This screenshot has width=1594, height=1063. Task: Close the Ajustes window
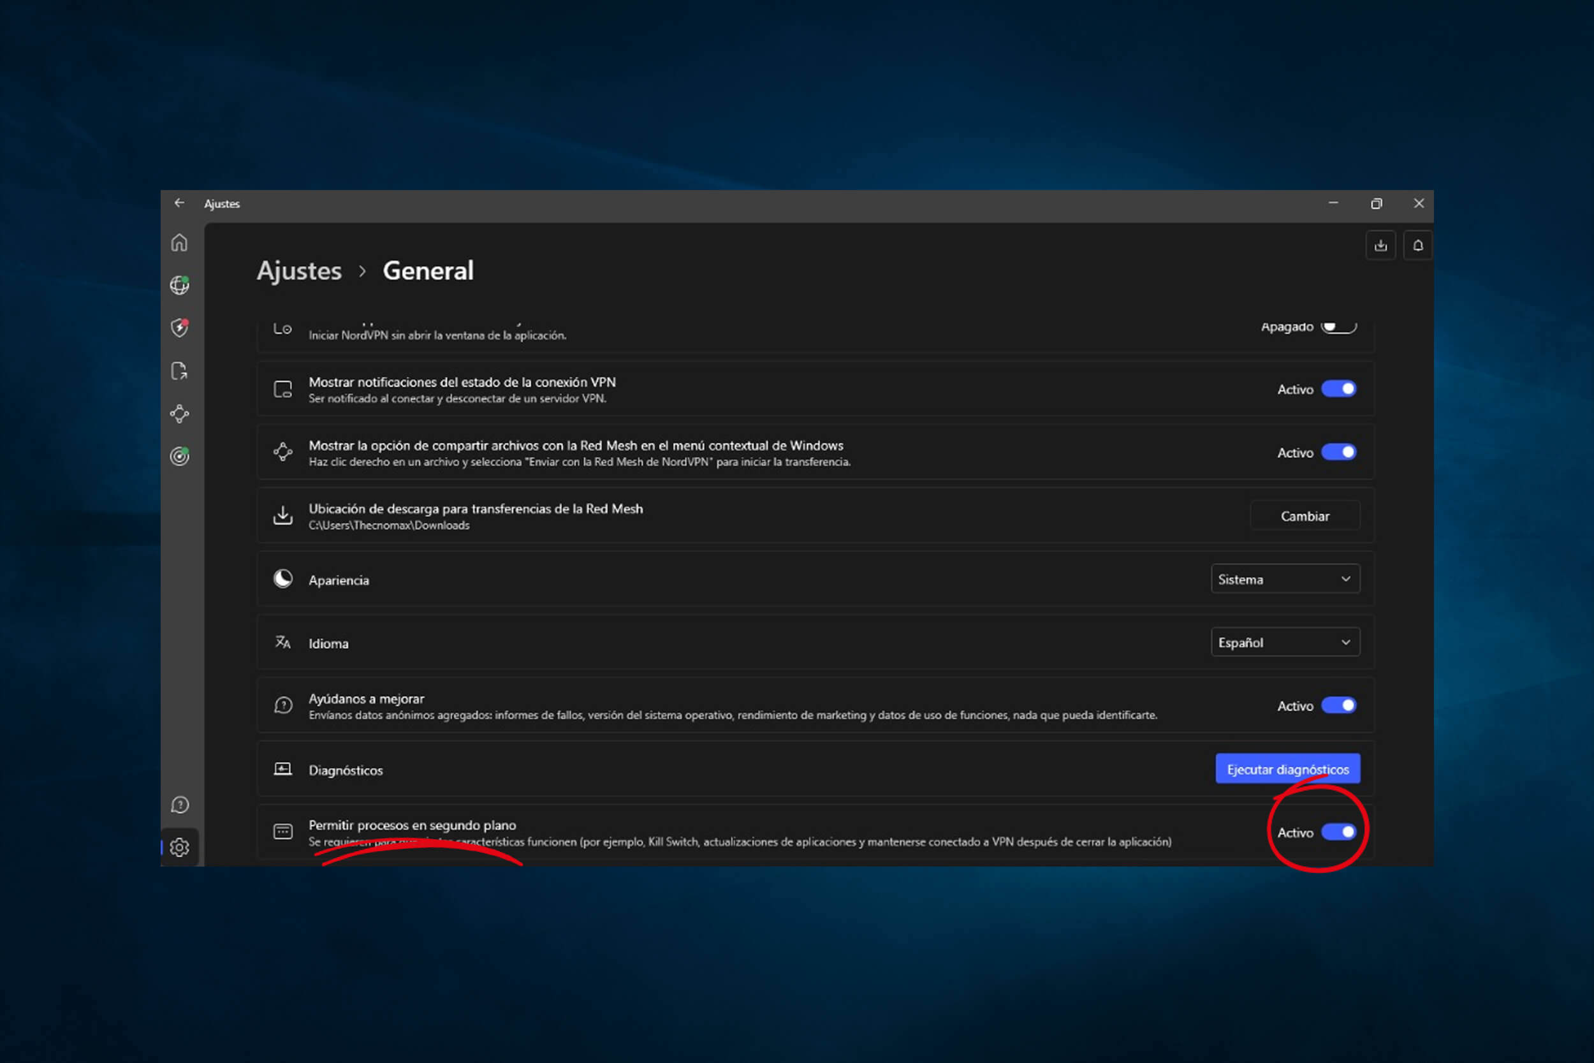[x=1419, y=203]
